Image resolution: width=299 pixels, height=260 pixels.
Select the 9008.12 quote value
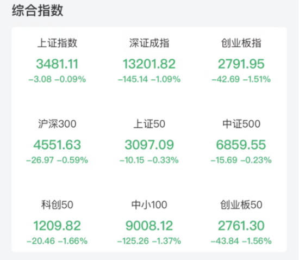[149, 226]
